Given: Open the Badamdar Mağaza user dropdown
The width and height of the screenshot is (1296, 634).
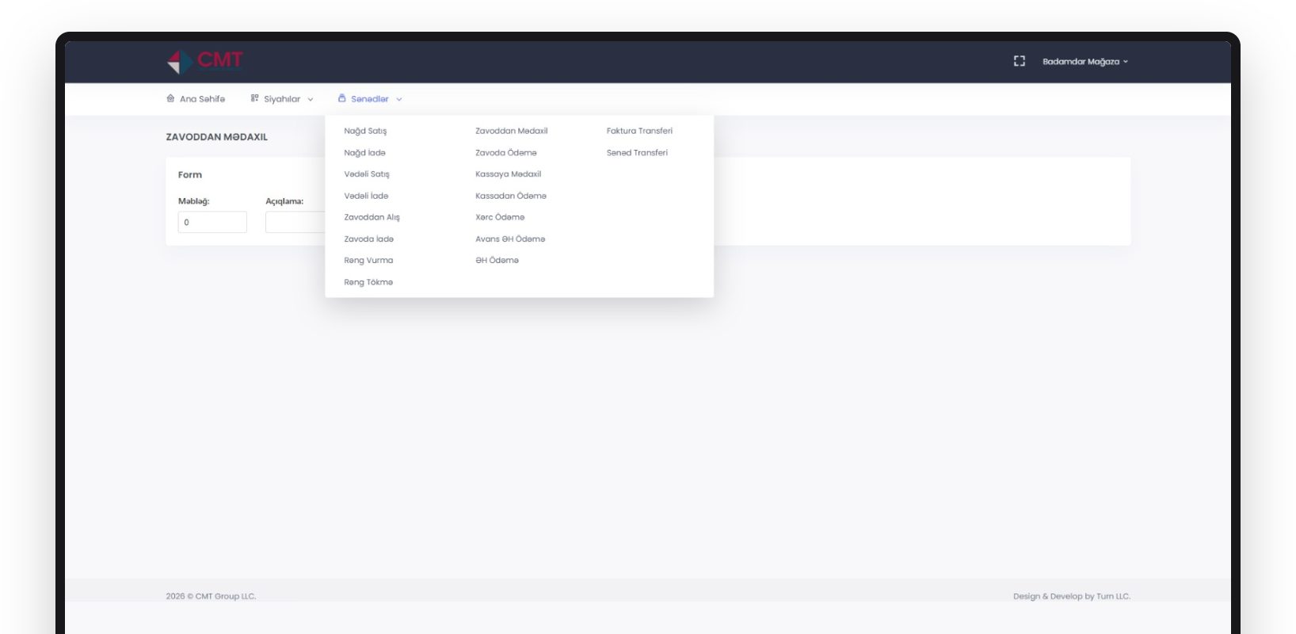Looking at the screenshot, I should click(1084, 61).
